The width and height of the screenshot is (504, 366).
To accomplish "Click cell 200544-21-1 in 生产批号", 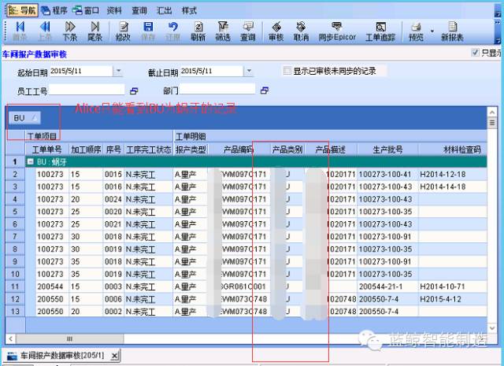I will tap(387, 287).
